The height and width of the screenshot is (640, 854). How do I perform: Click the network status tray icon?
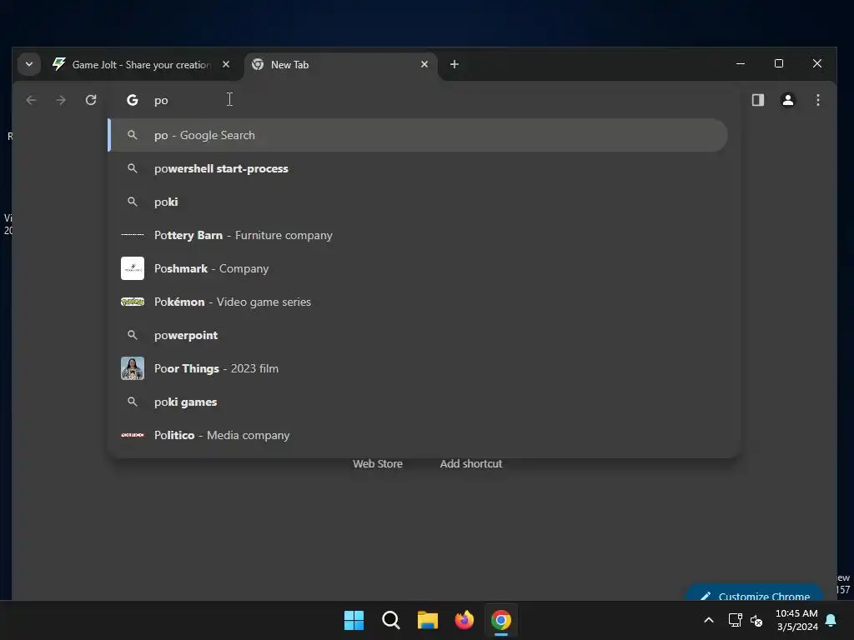pyautogui.click(x=736, y=620)
